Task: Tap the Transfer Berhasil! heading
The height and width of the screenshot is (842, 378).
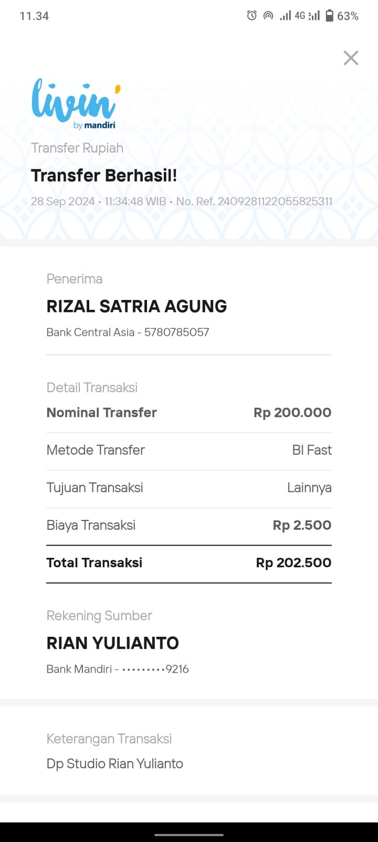Action: (x=104, y=175)
